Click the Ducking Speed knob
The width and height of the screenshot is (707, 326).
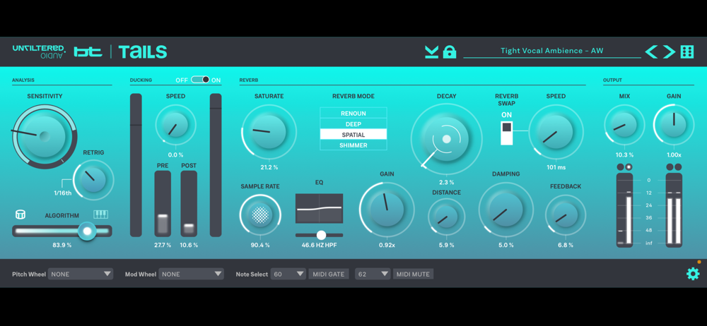point(176,125)
